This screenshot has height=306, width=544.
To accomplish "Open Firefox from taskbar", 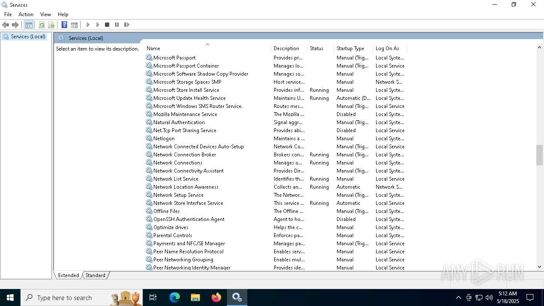I will click(x=216, y=297).
